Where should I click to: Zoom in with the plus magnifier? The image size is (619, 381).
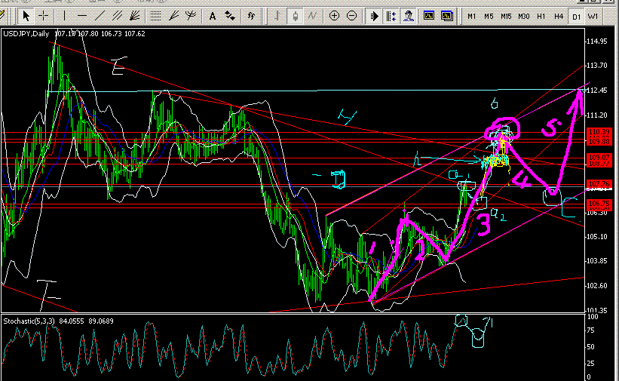[334, 15]
